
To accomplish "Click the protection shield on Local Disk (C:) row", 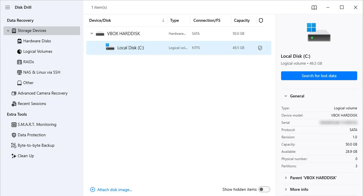I will point(260,48).
